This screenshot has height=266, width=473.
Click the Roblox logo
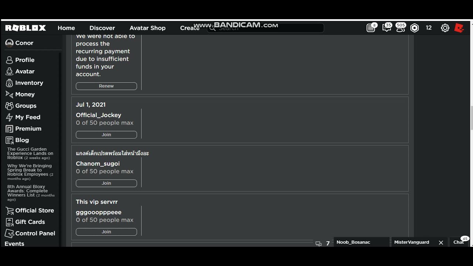click(x=25, y=28)
